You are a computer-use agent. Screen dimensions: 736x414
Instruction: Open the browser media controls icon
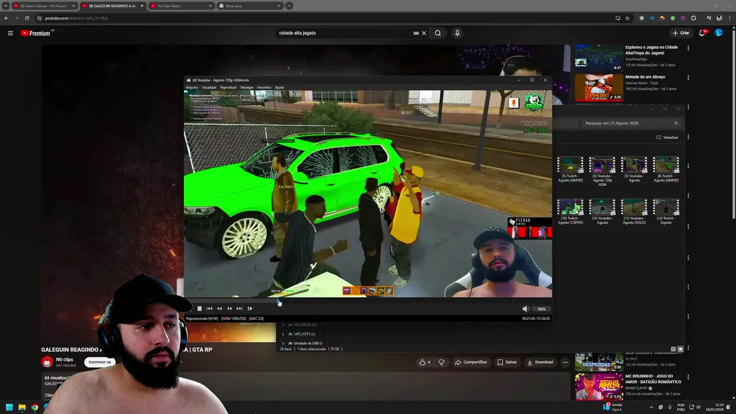709,18
